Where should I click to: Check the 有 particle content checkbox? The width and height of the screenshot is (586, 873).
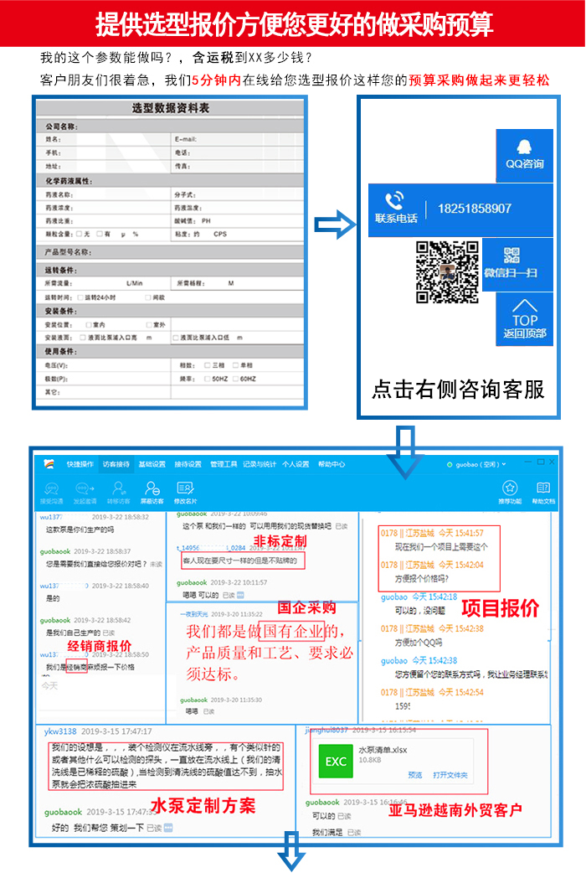point(100,234)
